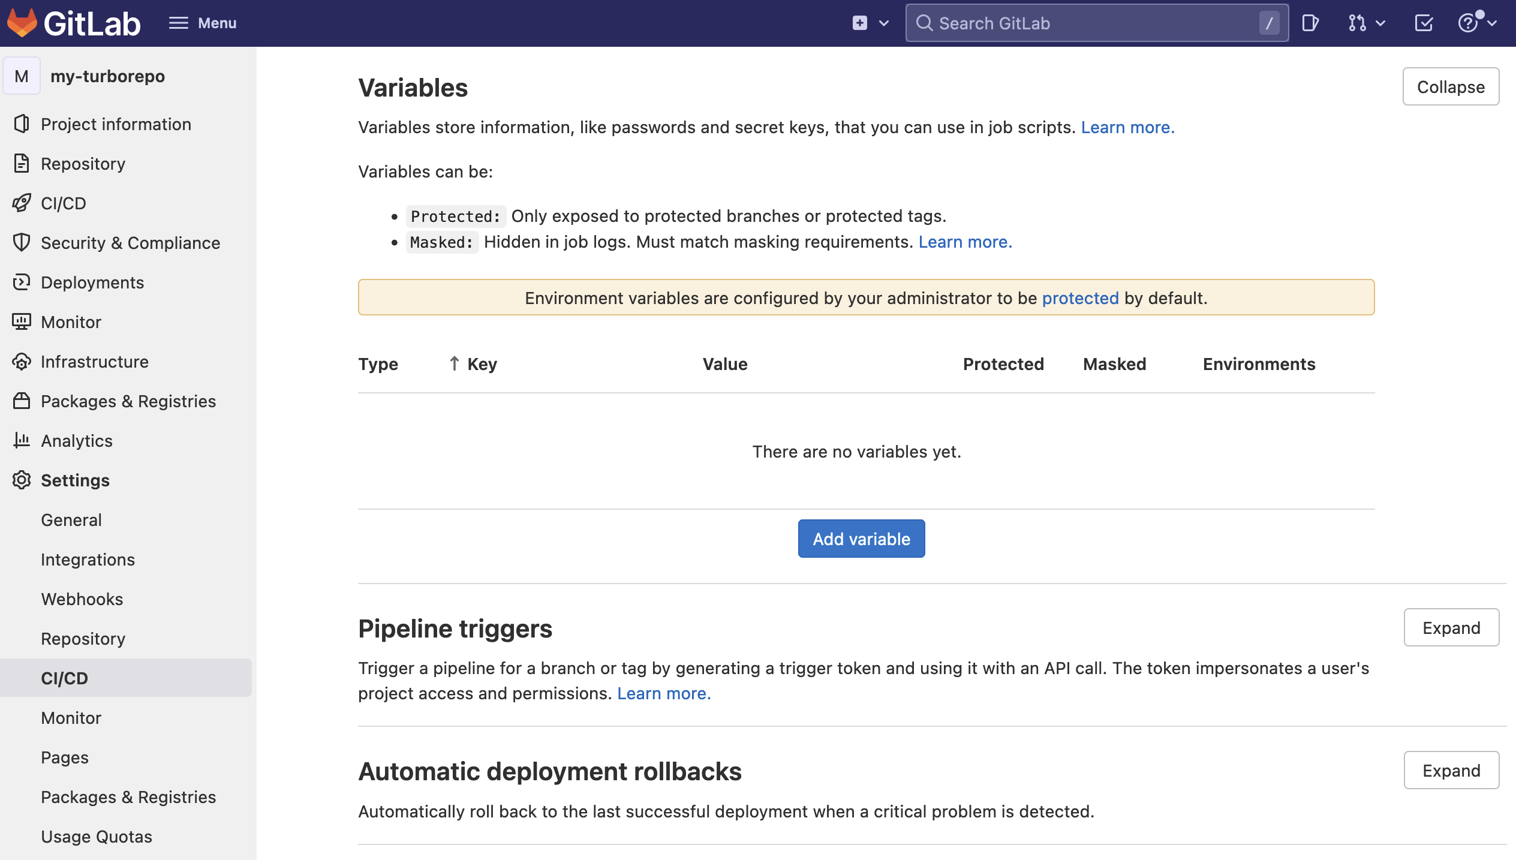
Task: Expand the Pipeline triggers section
Action: click(1451, 627)
